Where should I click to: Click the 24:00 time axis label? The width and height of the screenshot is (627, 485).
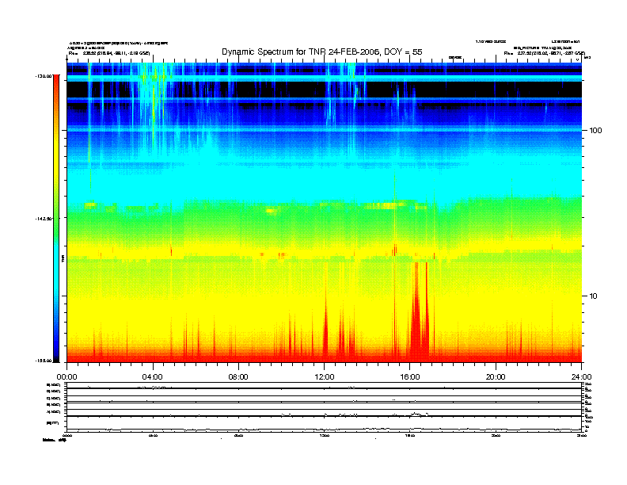(x=581, y=377)
